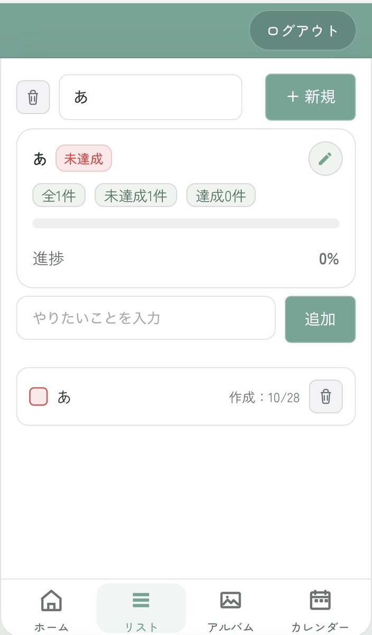The width and height of the screenshot is (372, 635).
Task: Click the + 新規 button
Action: point(310,97)
